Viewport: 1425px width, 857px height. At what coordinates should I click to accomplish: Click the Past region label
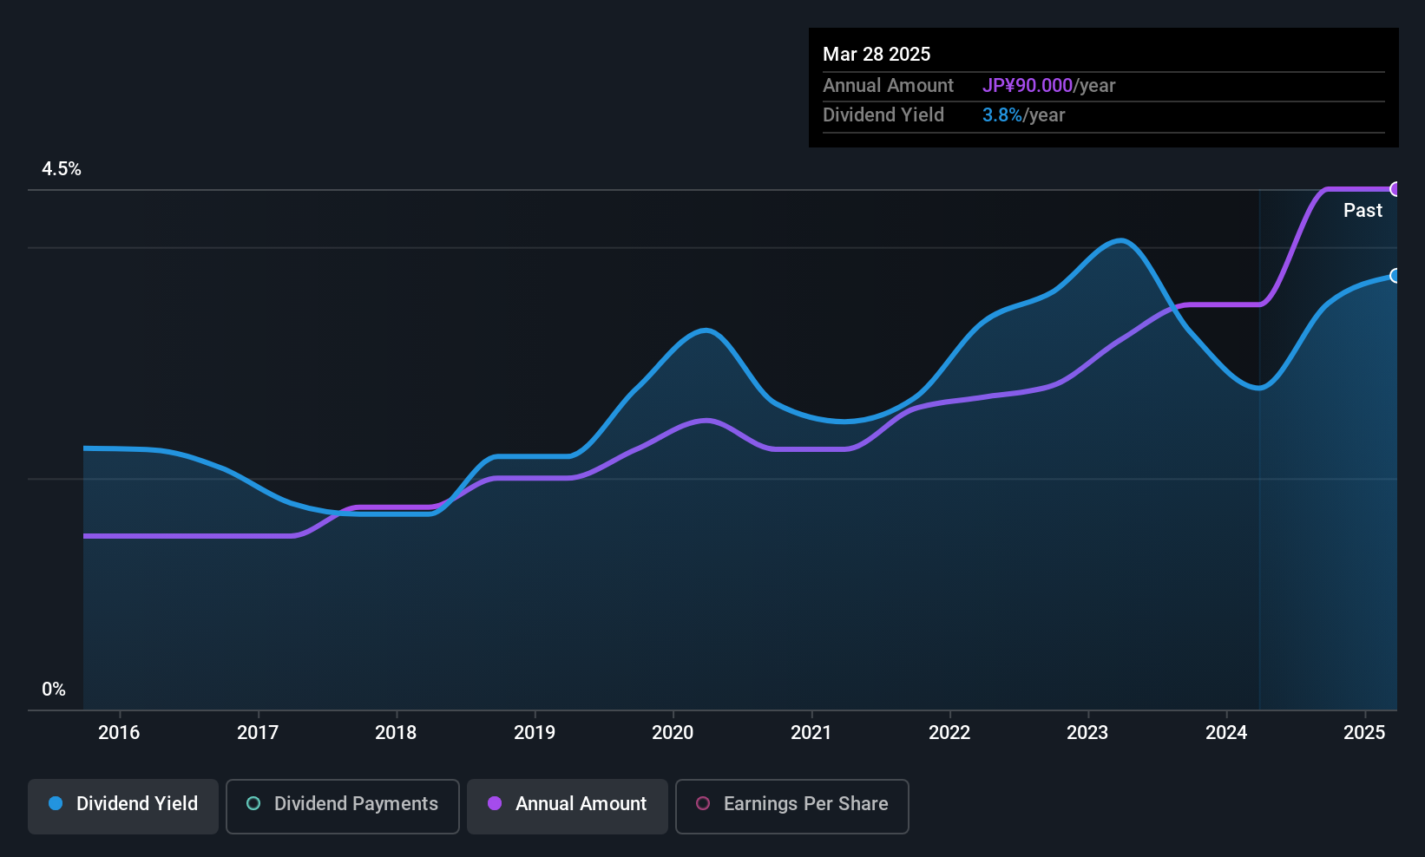pyautogui.click(x=1363, y=210)
